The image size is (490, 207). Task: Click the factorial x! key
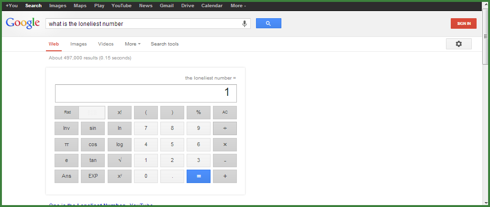[120, 113]
